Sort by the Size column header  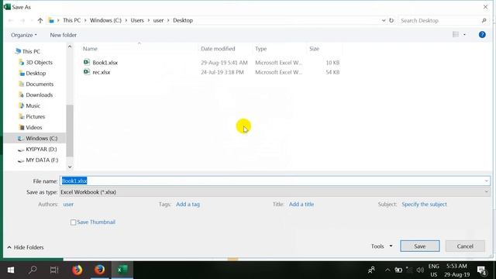coord(314,49)
